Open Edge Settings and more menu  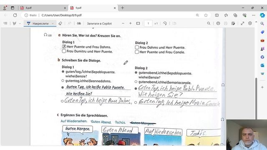tap(254, 15)
